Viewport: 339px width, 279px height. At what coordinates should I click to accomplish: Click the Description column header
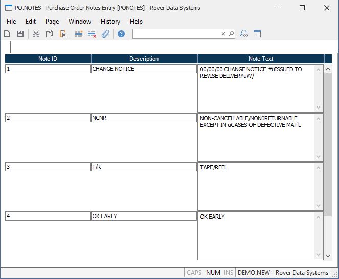[144, 59]
